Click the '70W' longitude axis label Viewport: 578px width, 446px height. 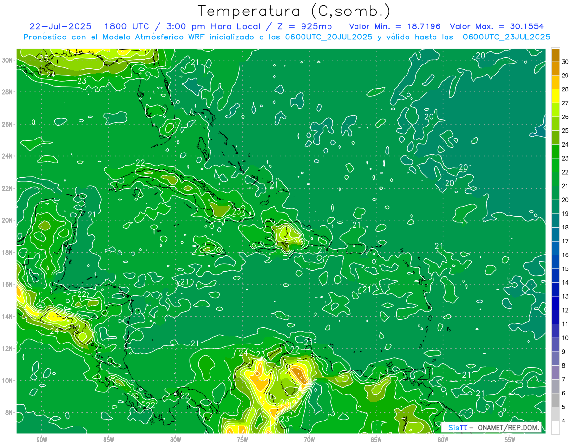(309, 440)
